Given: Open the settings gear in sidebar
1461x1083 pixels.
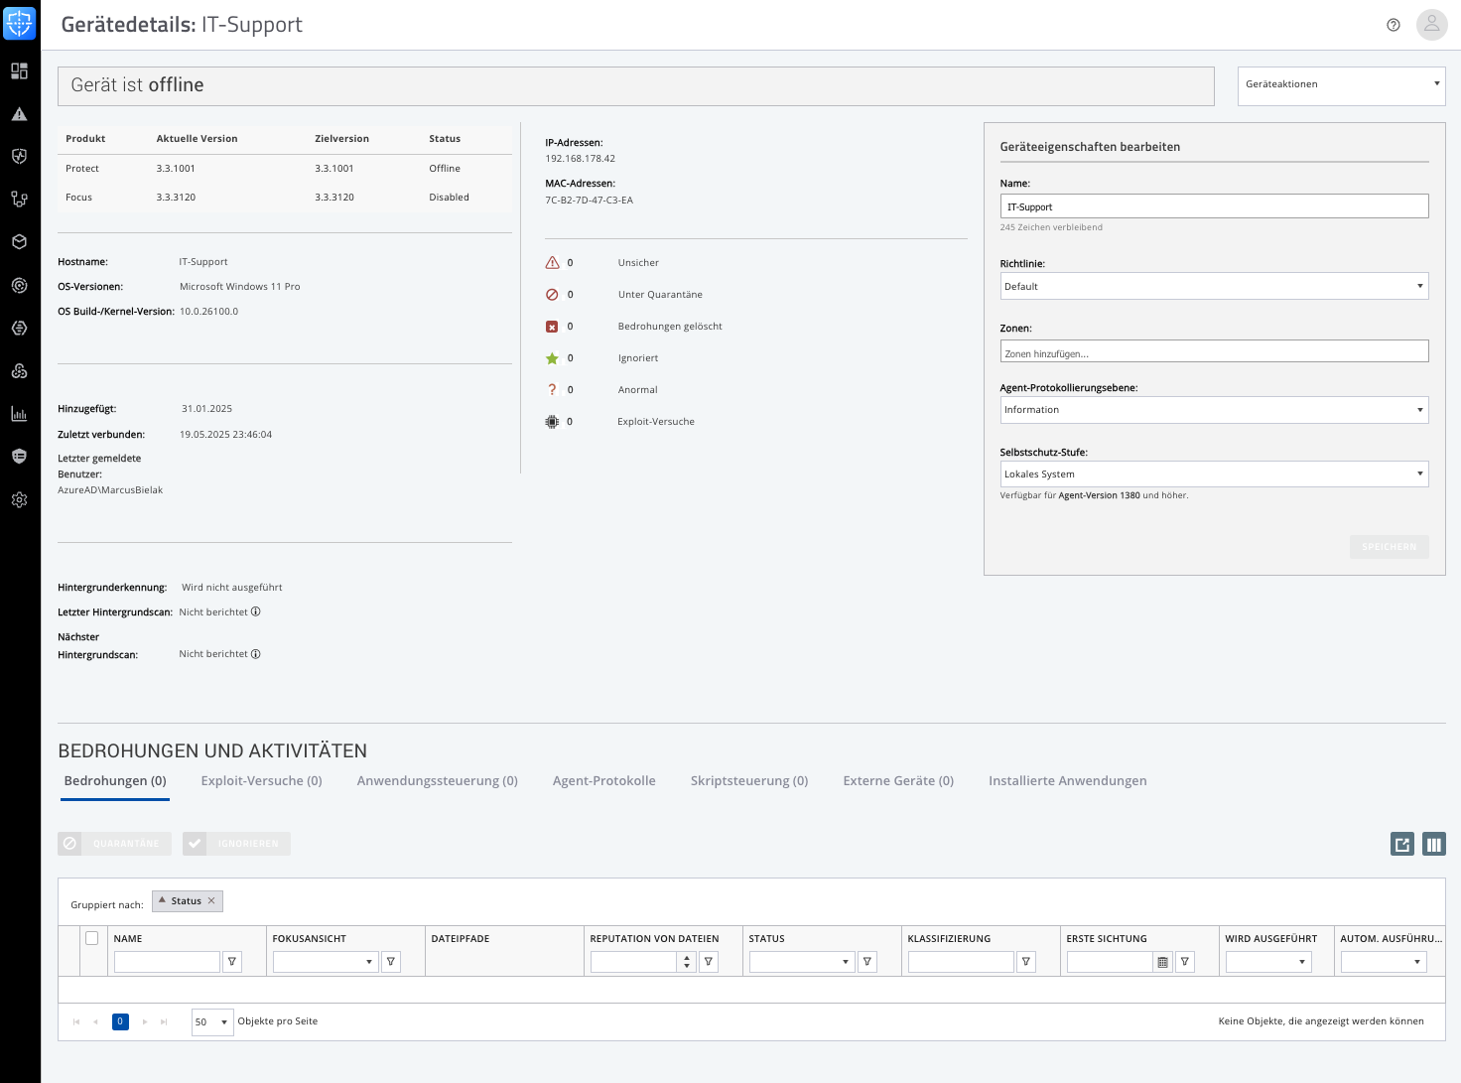Looking at the screenshot, I should click(x=19, y=500).
